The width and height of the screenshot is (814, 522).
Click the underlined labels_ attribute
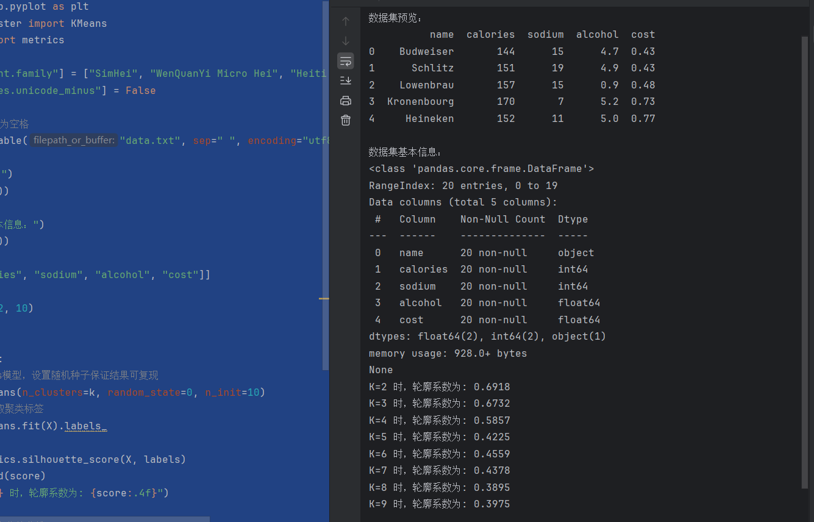[86, 426]
